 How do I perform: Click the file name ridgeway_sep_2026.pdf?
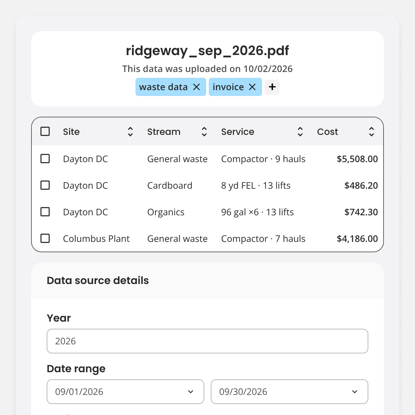[207, 51]
